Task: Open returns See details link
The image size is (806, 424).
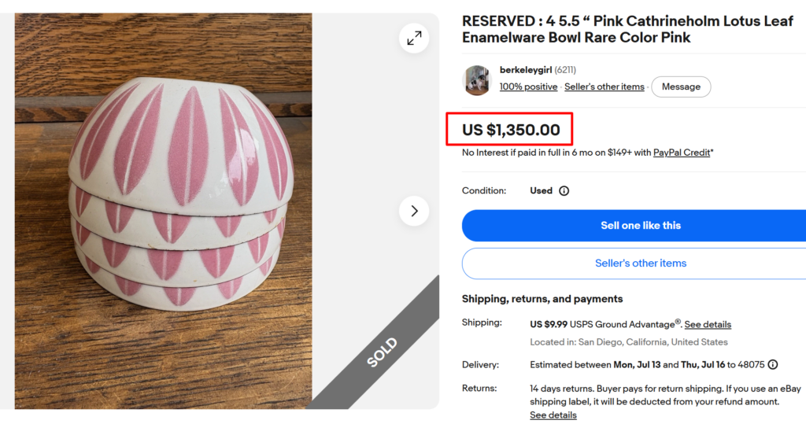Action: pos(553,415)
